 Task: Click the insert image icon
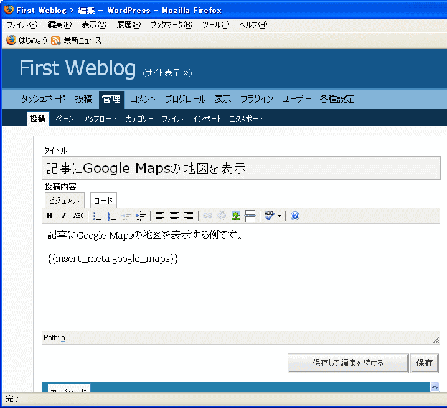(x=236, y=216)
